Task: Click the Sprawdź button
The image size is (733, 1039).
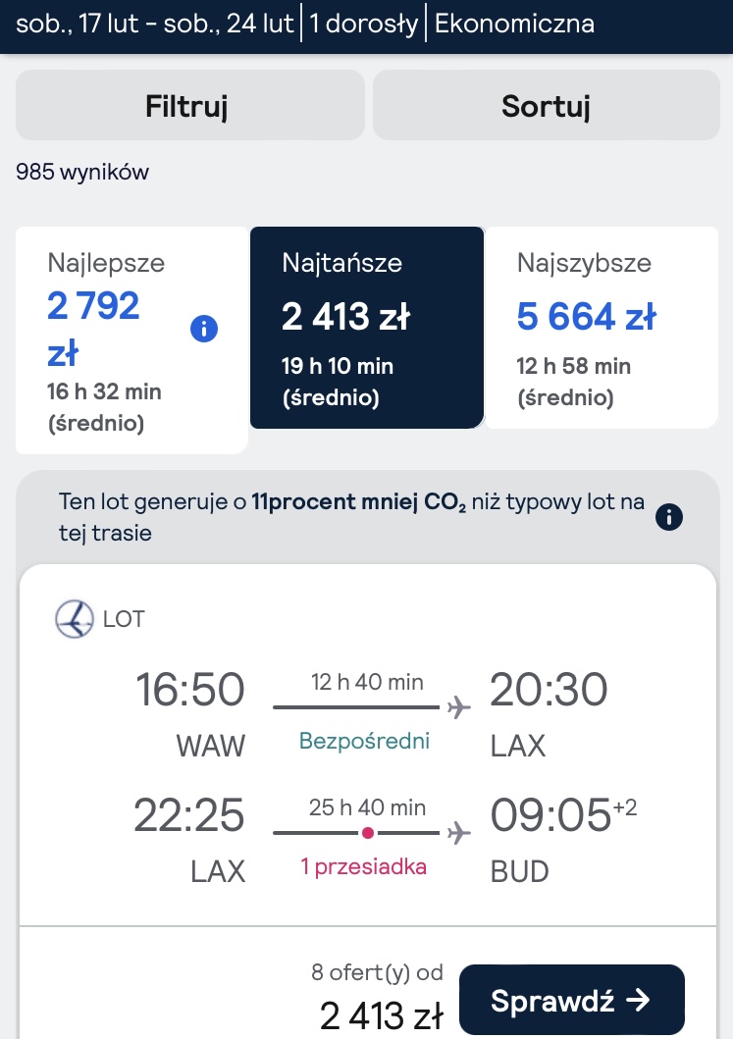Action: 571,1000
